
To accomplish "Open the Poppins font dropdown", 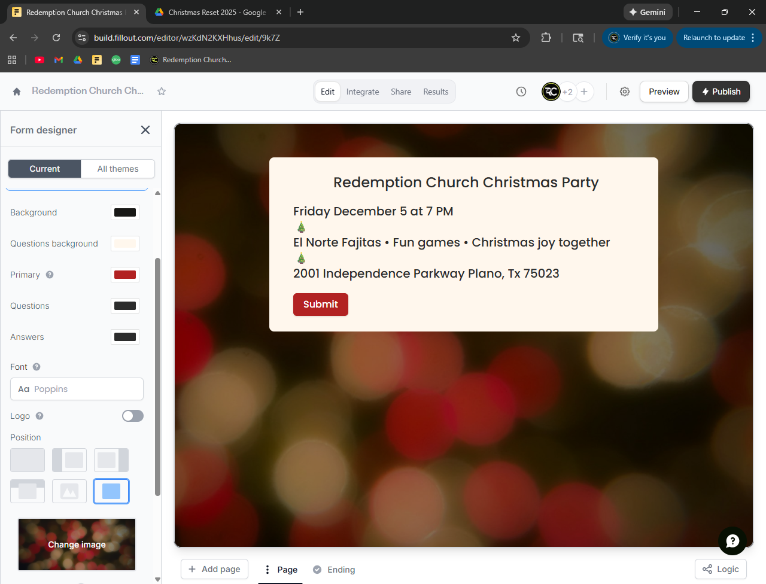I will pyautogui.click(x=77, y=389).
